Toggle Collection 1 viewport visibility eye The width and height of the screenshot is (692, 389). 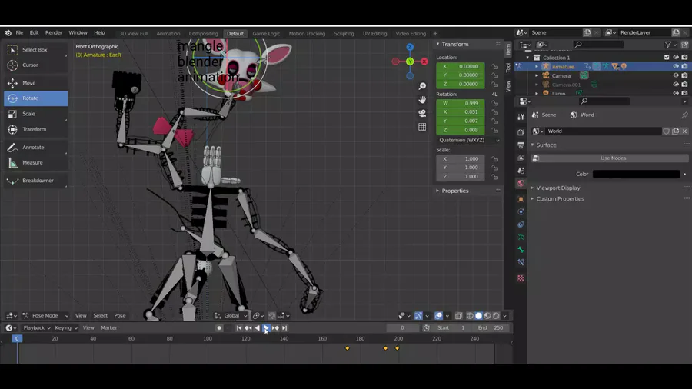pos(676,58)
